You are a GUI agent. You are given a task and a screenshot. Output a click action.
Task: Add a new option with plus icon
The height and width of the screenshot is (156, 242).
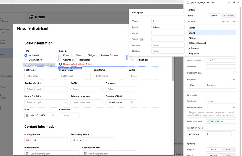(x=234, y=22)
